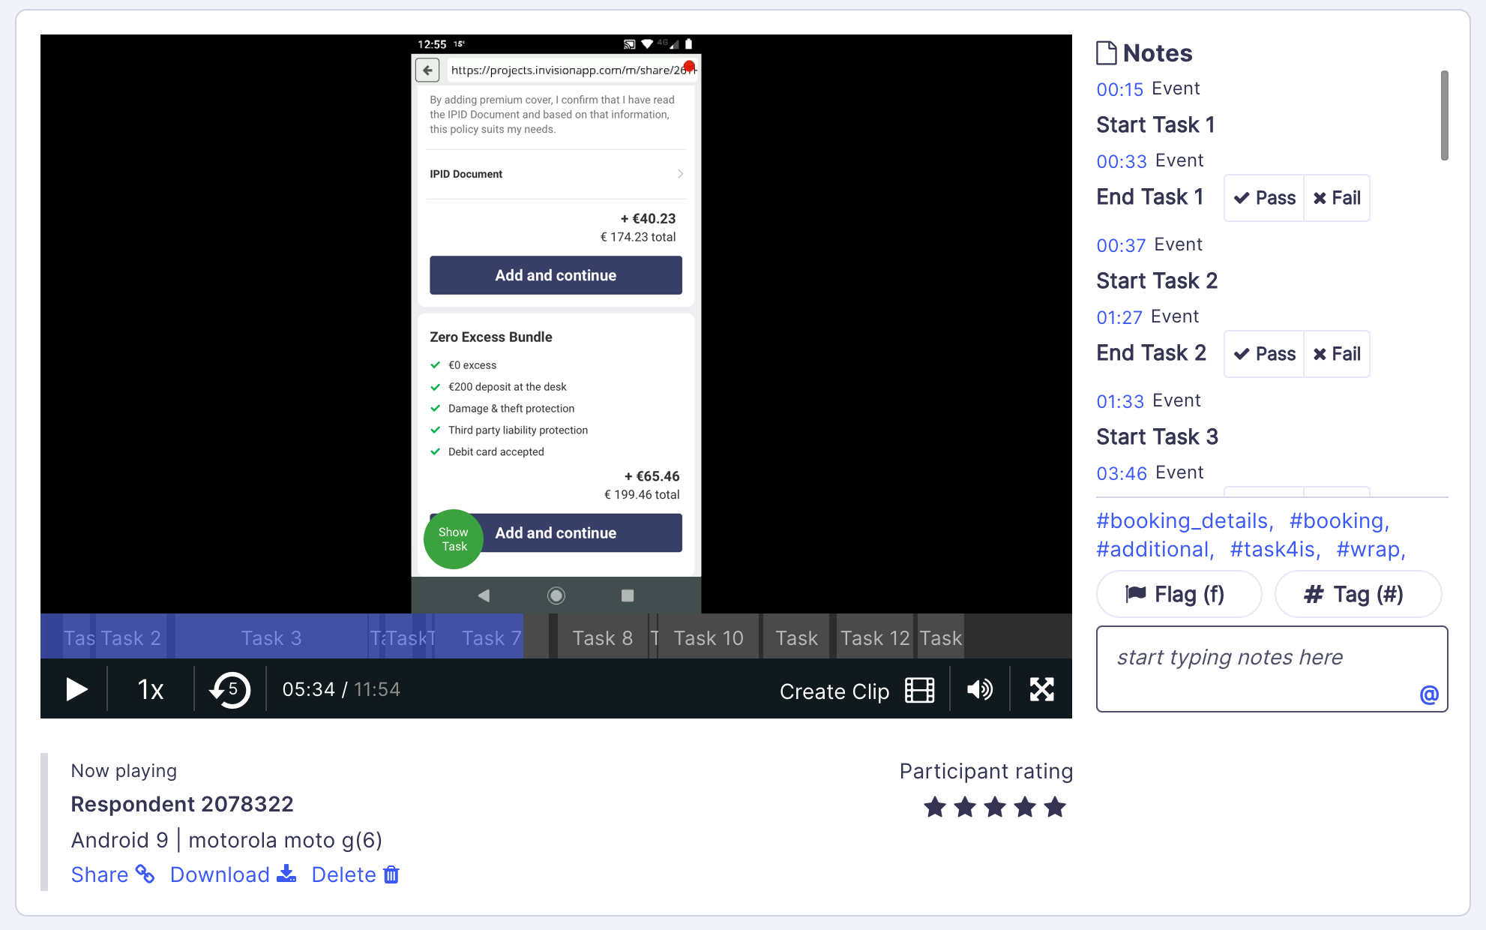This screenshot has width=1486, height=930.
Task: Click the Tag (#) button
Action: pyautogui.click(x=1357, y=594)
